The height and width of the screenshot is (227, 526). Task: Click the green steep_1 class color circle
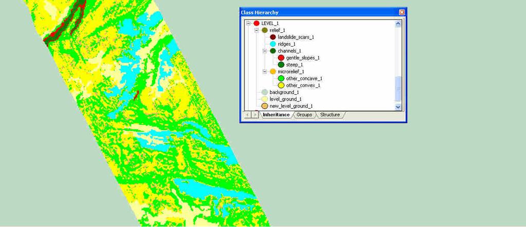coord(281,65)
